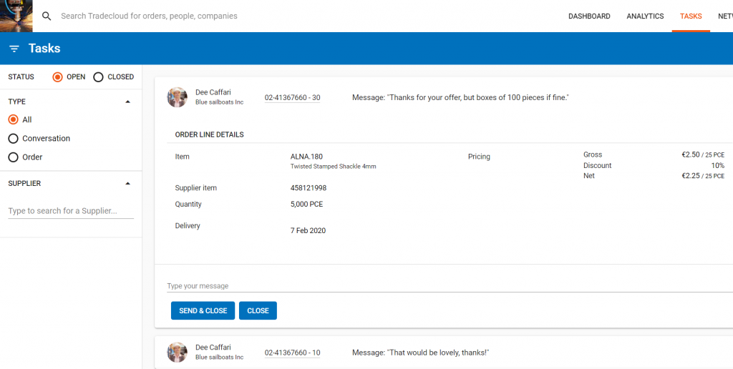
Task: Click the message about boxes of 100 pieces
Action: [460, 98]
